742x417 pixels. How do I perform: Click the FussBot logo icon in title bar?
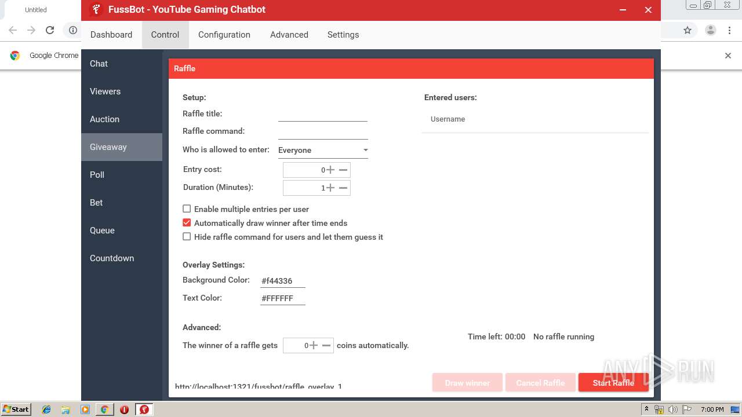(x=96, y=10)
